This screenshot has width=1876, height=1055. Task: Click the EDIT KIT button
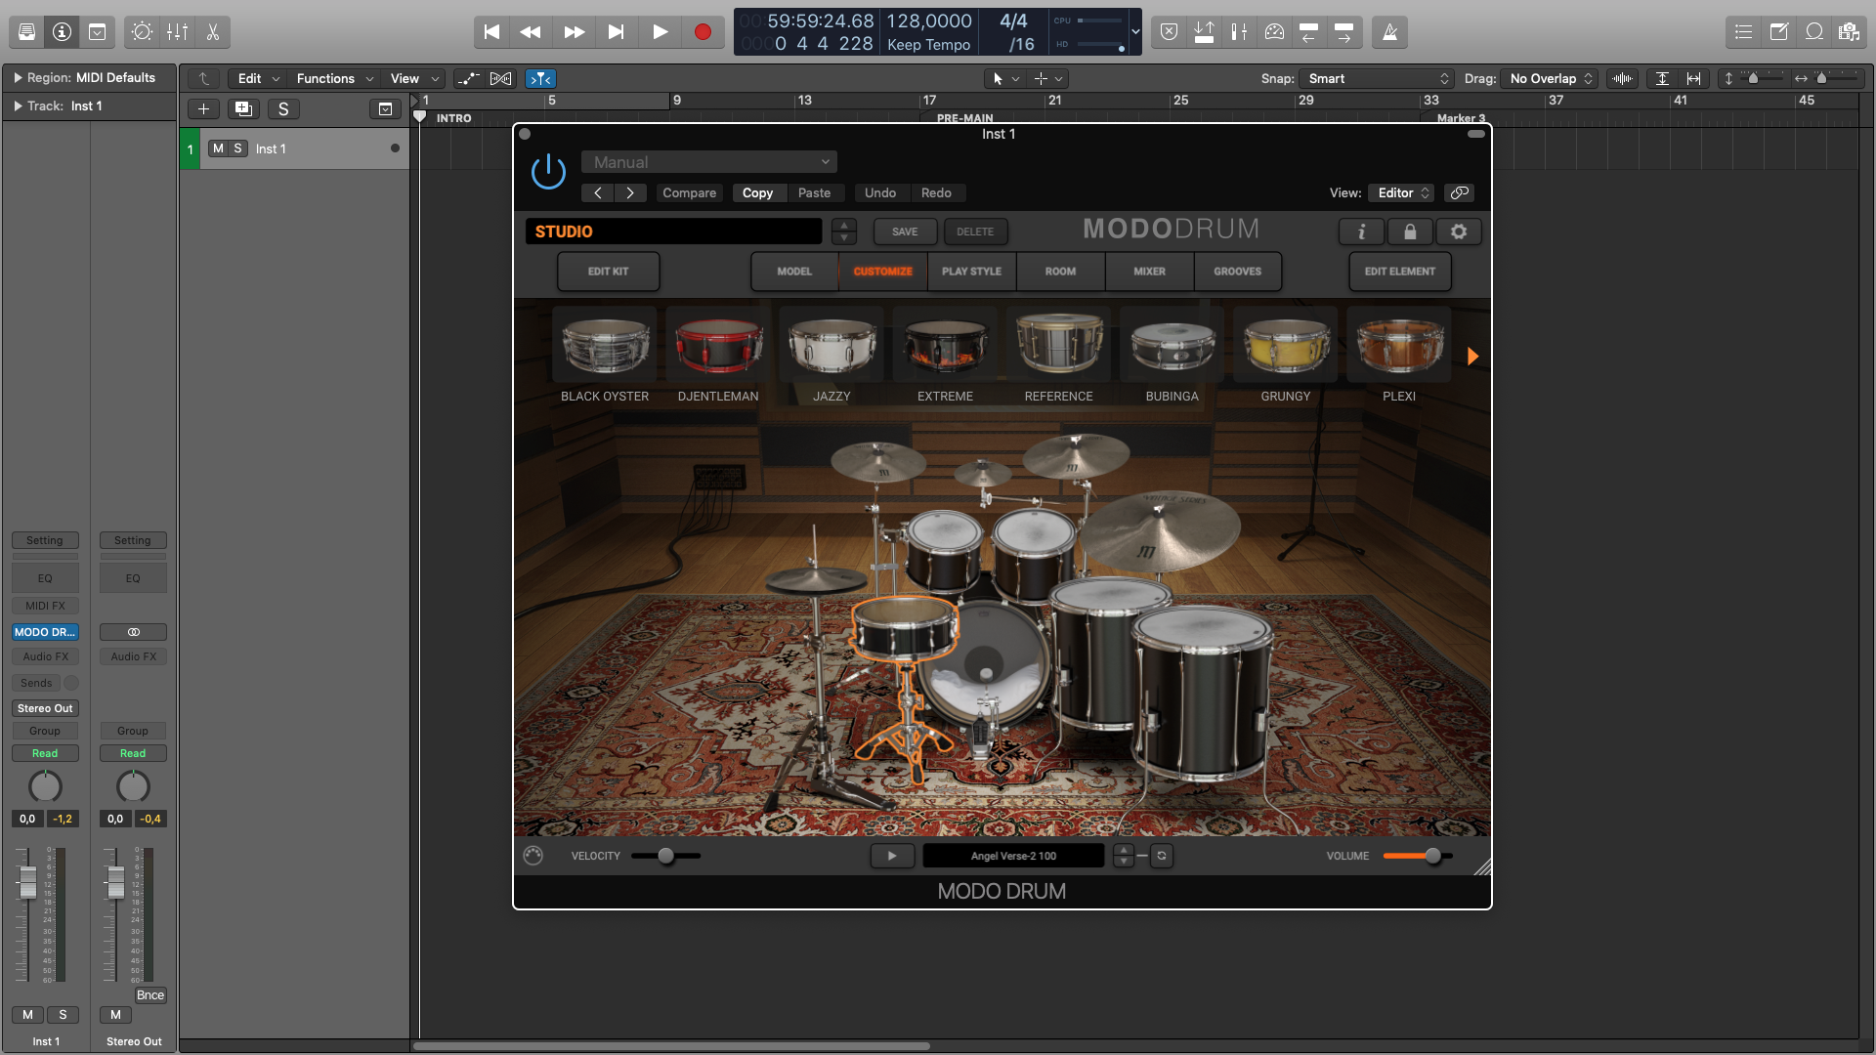tap(608, 272)
